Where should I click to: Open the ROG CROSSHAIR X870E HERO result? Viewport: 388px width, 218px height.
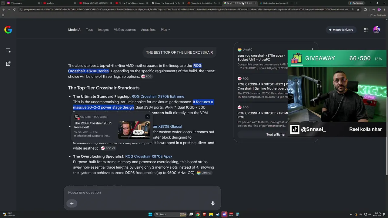pos(263,86)
